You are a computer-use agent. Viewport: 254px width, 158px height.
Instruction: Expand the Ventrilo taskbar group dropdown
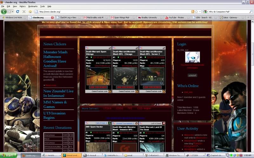coord(60,155)
